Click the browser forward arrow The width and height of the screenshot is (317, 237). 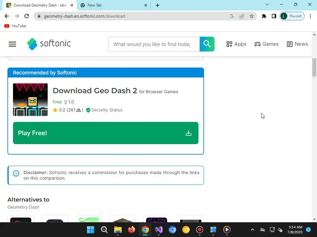pos(17,16)
